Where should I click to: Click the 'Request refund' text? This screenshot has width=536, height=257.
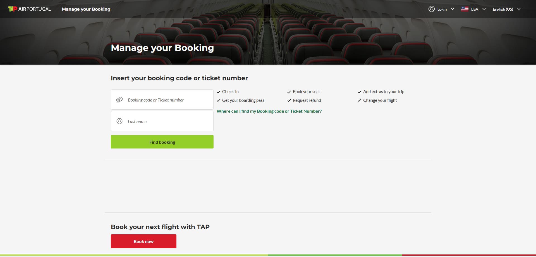[x=307, y=100]
